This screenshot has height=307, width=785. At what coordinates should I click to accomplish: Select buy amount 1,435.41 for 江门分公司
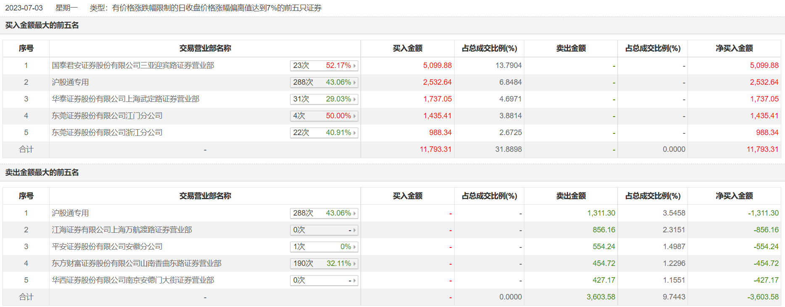[x=437, y=116]
